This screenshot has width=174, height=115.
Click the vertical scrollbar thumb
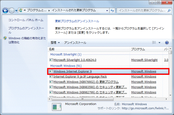pos(170,52)
